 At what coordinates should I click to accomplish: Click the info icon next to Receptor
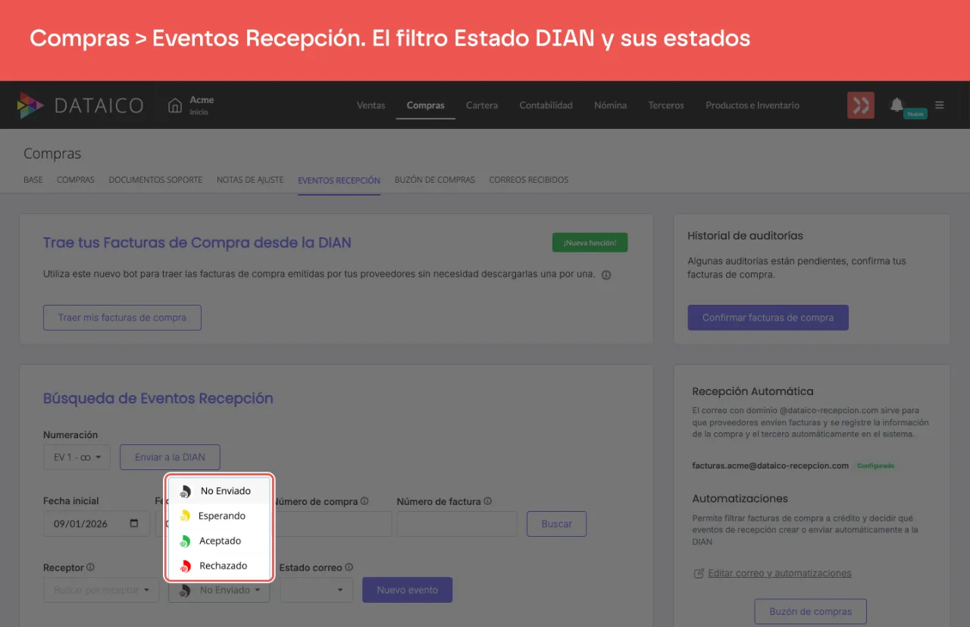90,567
